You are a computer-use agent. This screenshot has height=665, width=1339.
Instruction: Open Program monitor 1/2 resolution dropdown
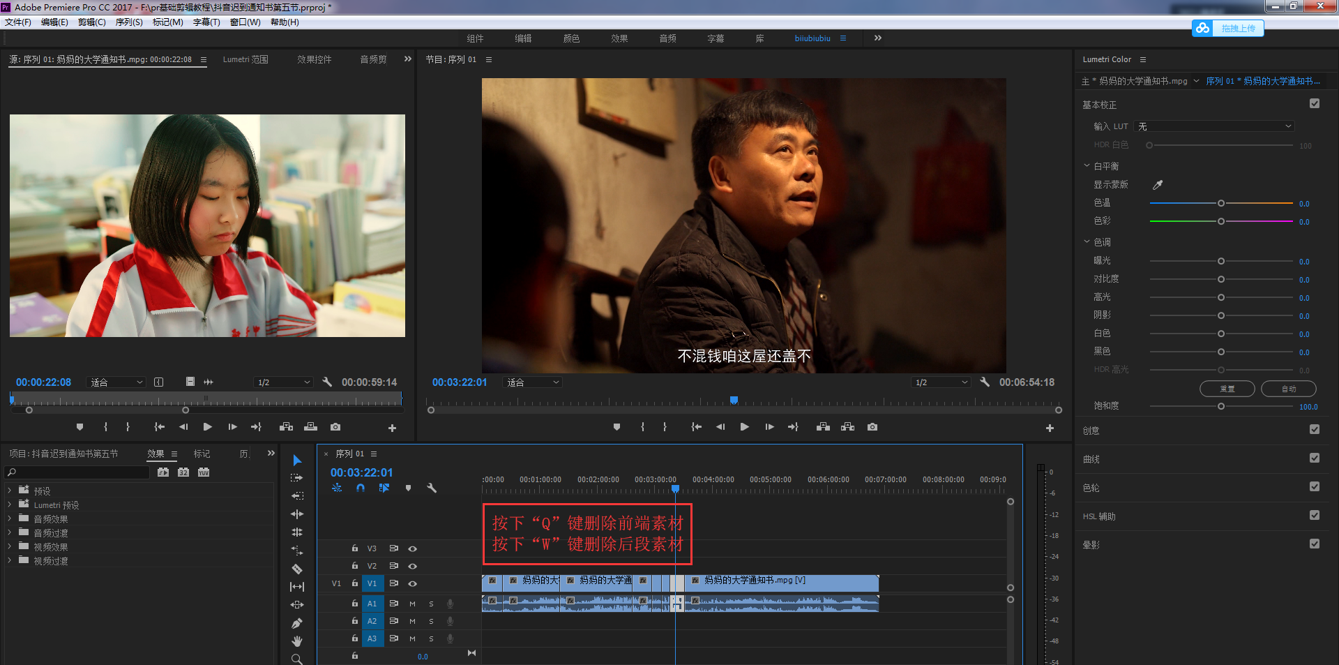[x=941, y=382]
